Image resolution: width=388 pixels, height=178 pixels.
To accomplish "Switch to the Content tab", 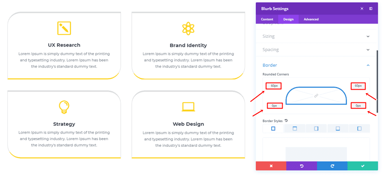I will 267,19.
